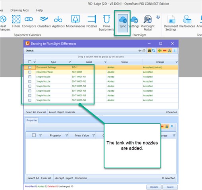
Task: Click Select All under Properties grid
Action: (x=33, y=178)
